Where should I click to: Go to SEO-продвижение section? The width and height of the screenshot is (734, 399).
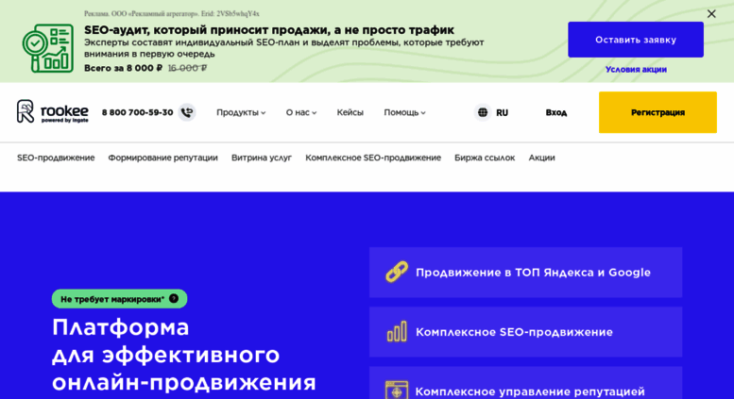coord(56,158)
